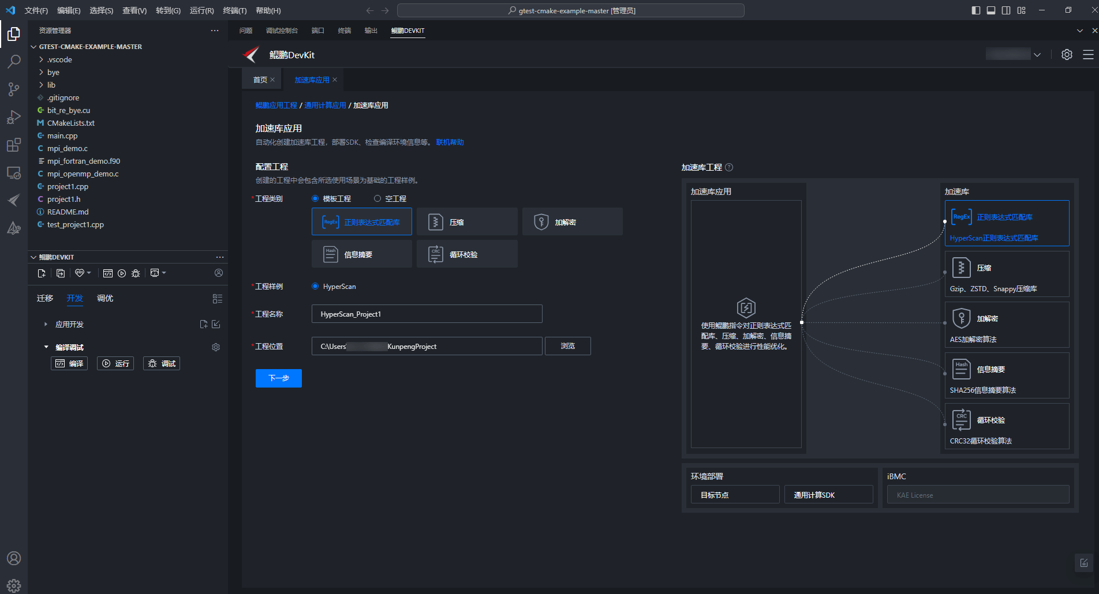Click the create-project icon next to 应用开发

204,324
